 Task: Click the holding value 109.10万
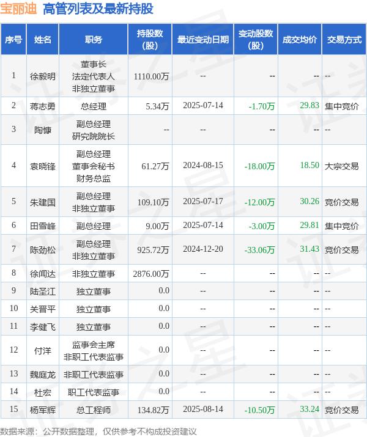click(153, 202)
